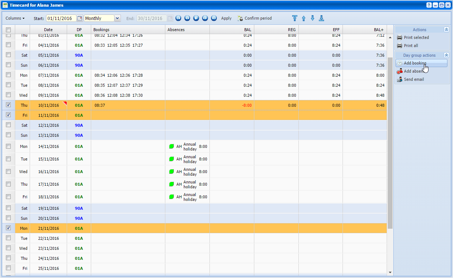Uncheck the Thu 10/11/2016 row checkbox
Viewport: 453px width, 278px height.
point(9,105)
